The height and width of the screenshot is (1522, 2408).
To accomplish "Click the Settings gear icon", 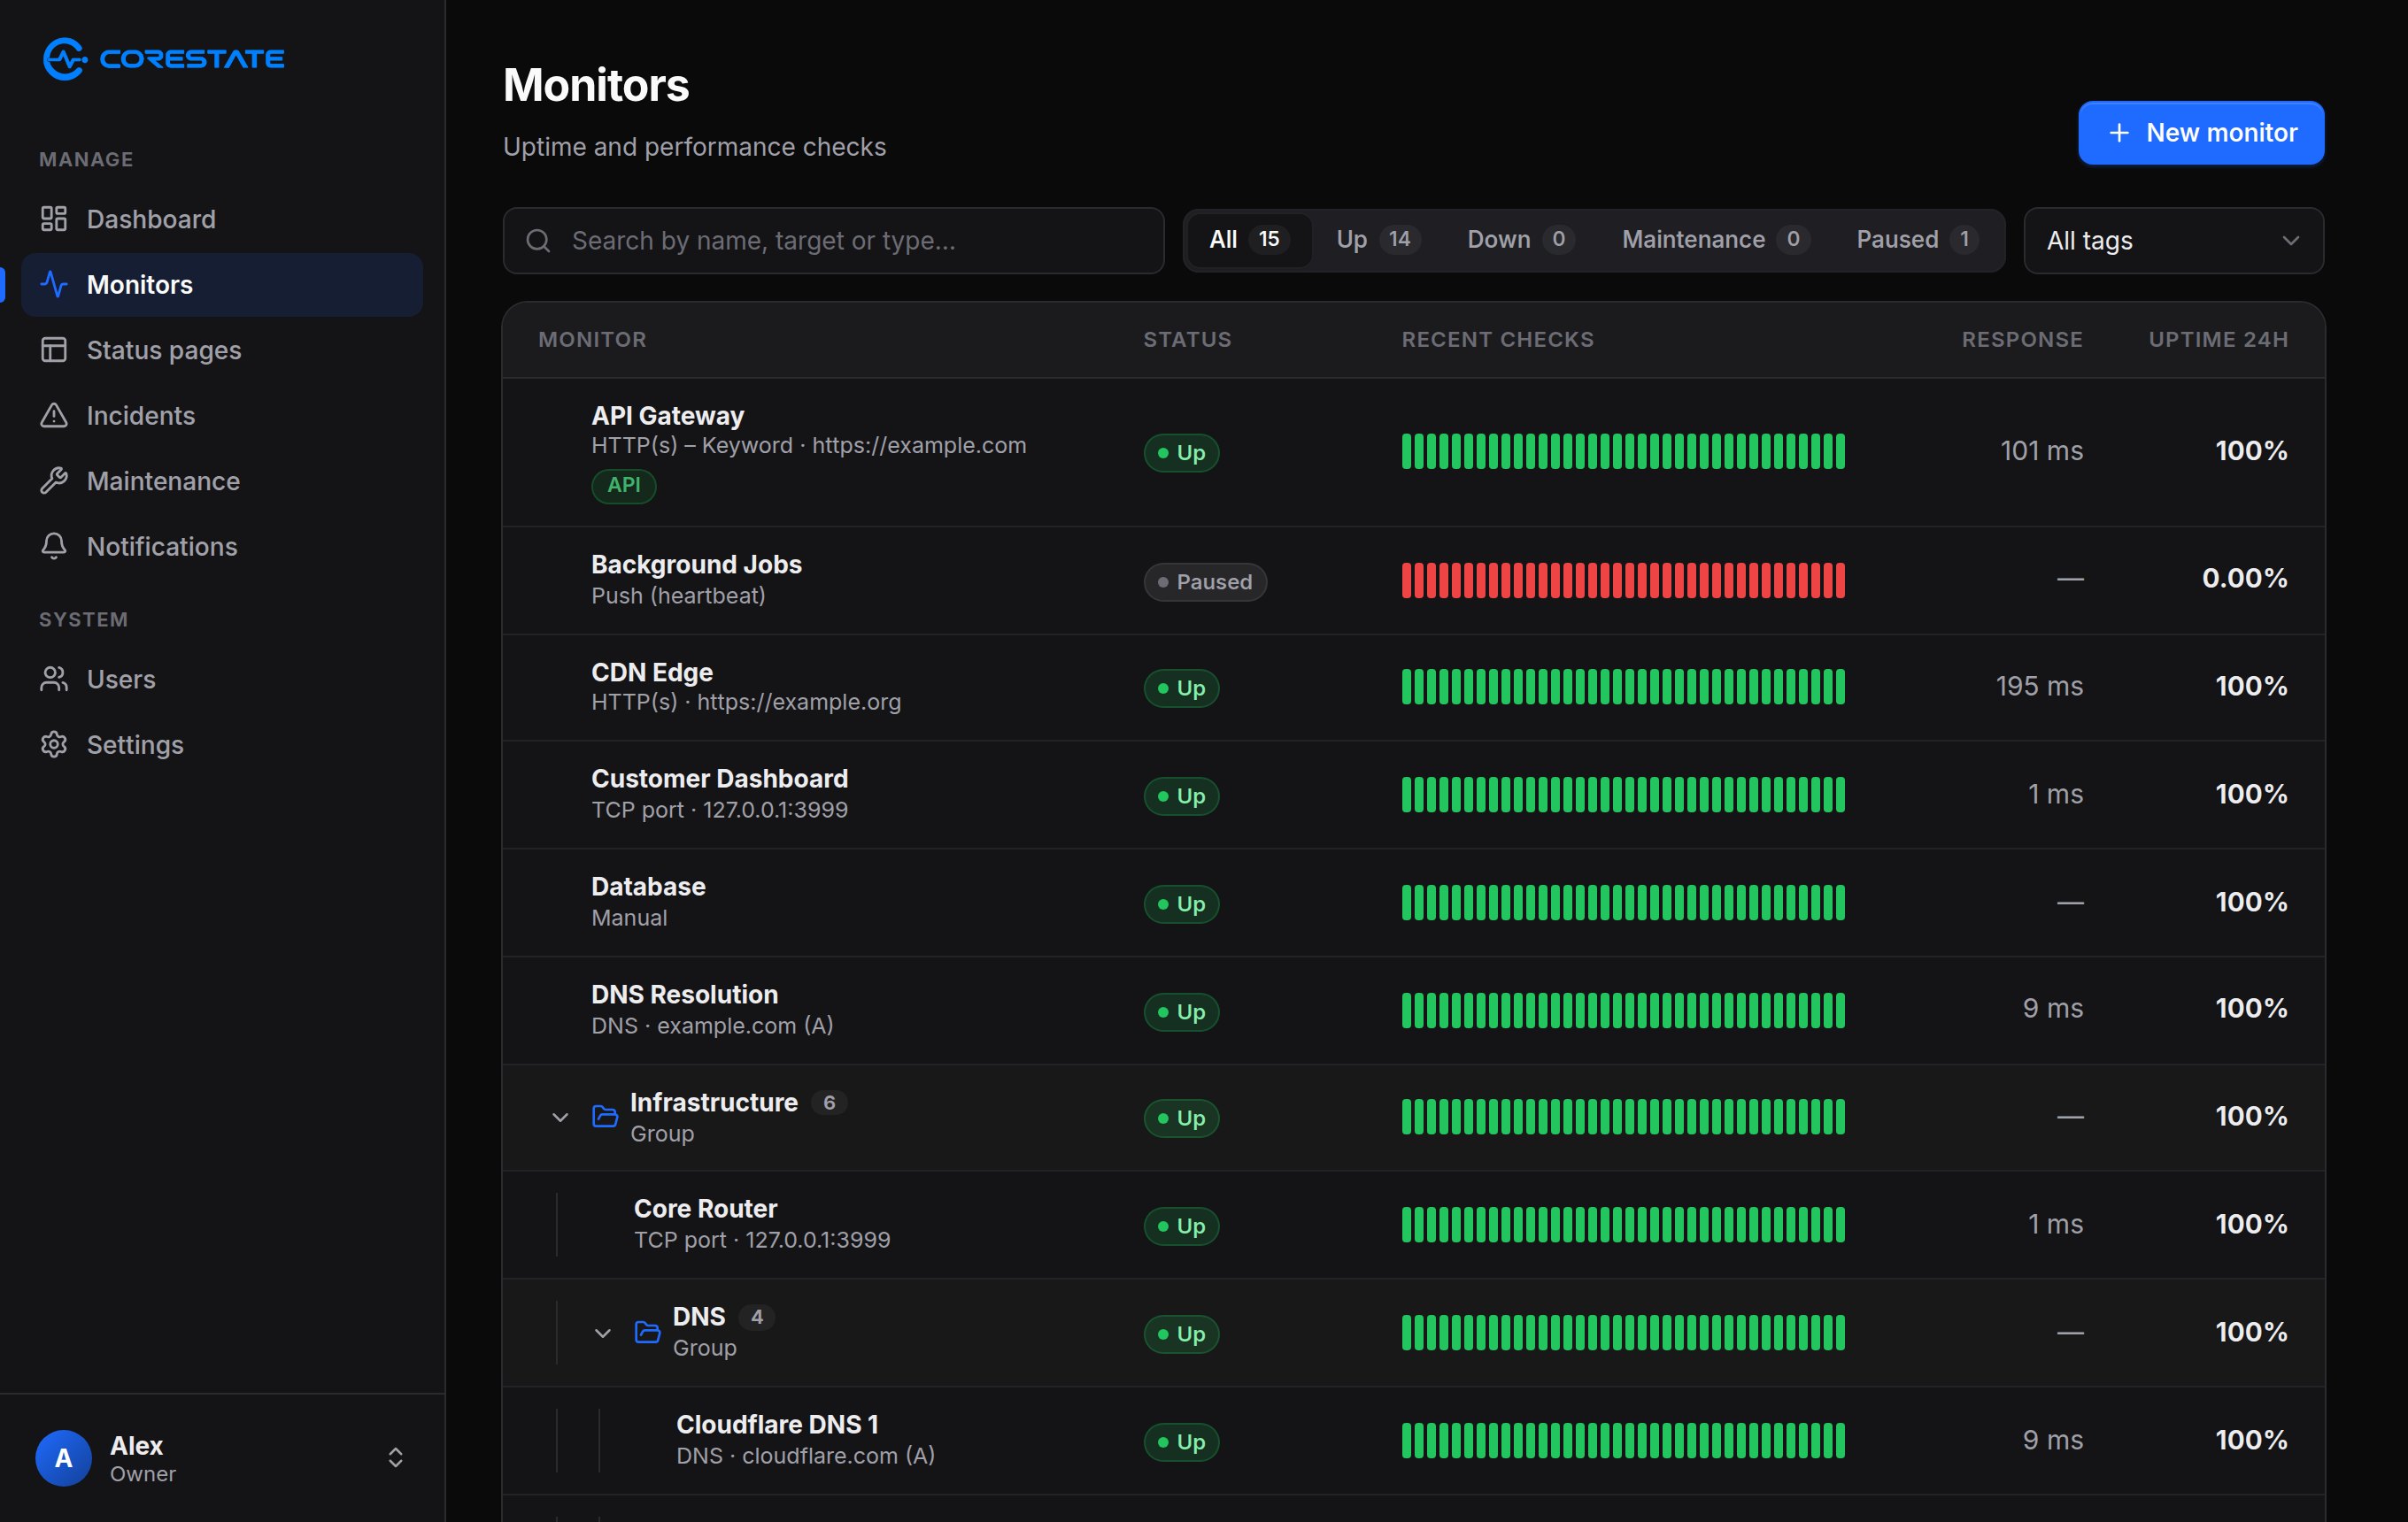I will click(54, 744).
